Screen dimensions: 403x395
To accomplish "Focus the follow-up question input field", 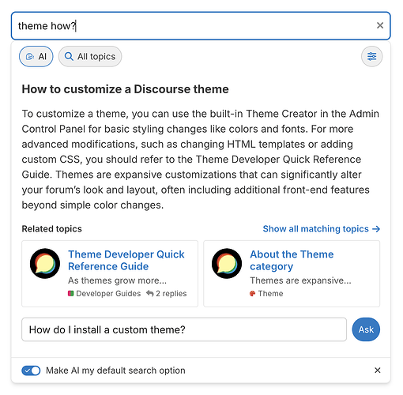I will [184, 329].
